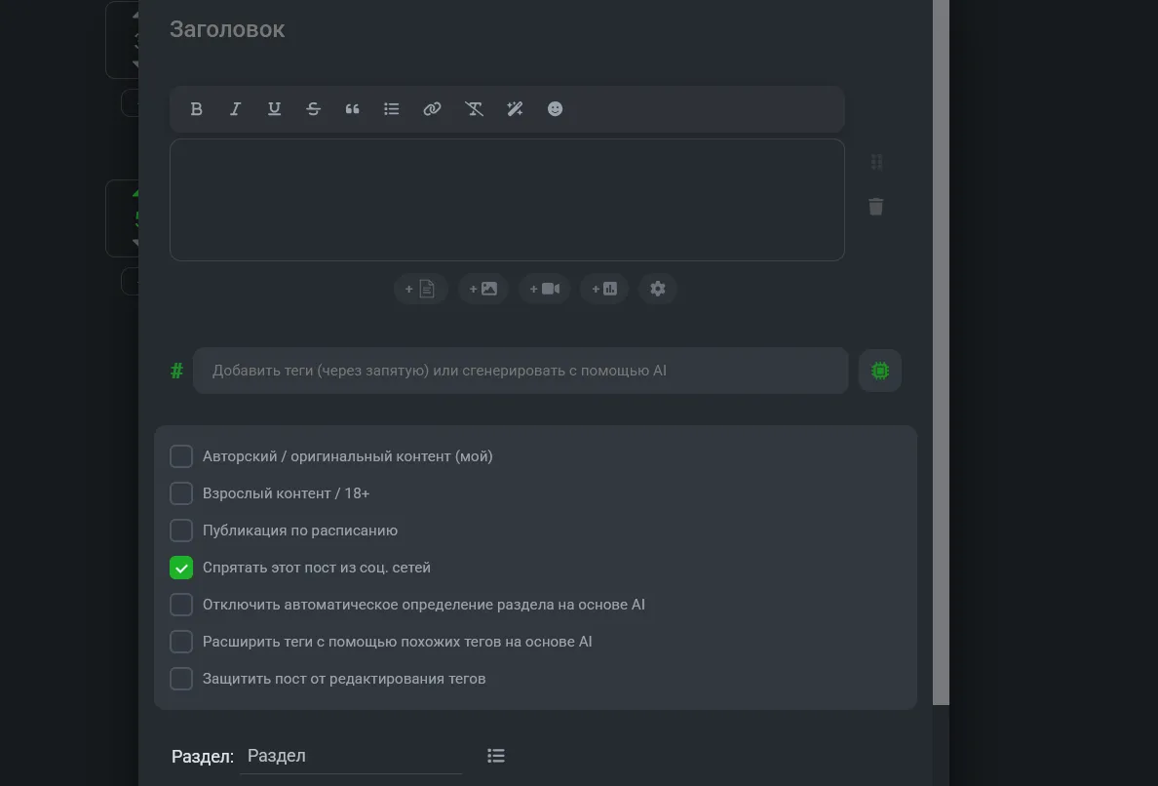Click the Раздел section input field
Image resolution: width=1158 pixels, height=786 pixels.
[351, 757]
